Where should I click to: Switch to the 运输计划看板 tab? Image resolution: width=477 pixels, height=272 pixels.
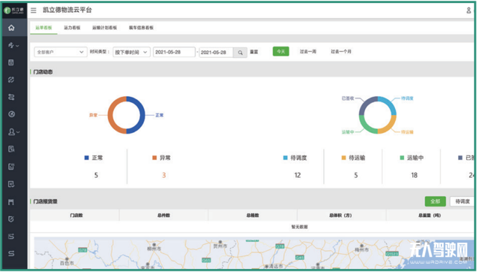pos(104,28)
